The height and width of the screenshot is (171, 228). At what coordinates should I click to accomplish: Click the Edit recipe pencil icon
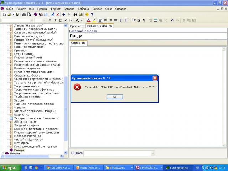[52, 14]
